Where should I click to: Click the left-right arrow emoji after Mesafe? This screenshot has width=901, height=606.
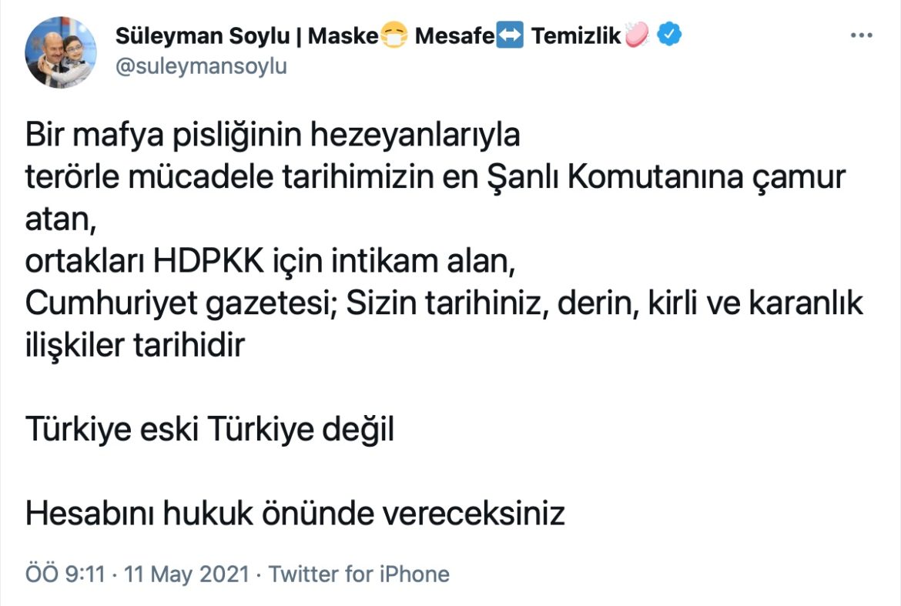pos(510,36)
